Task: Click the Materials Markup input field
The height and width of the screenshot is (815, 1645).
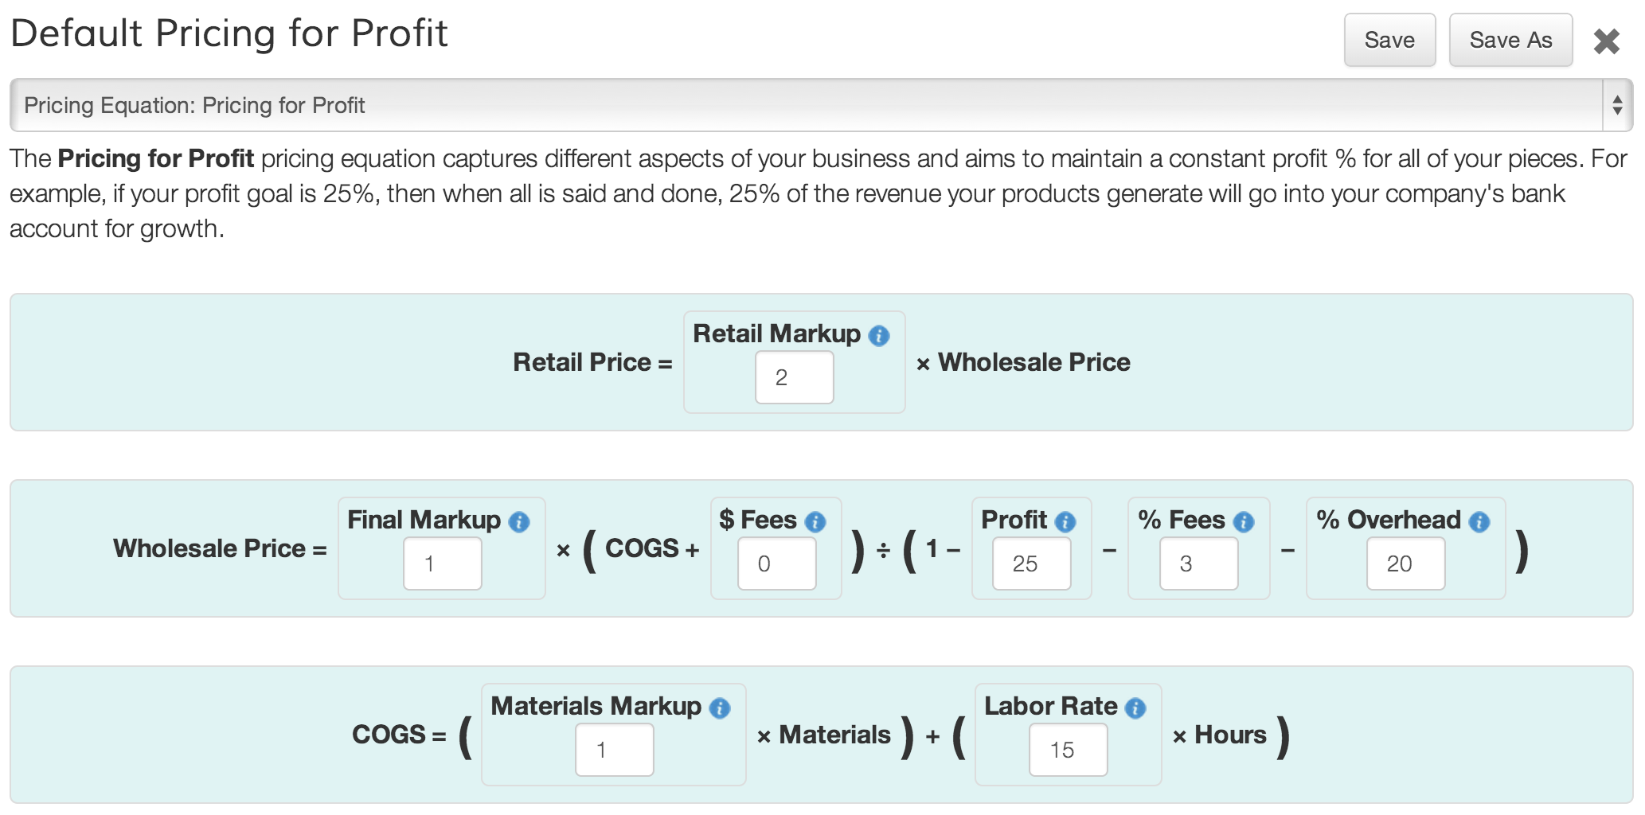Action: click(614, 750)
